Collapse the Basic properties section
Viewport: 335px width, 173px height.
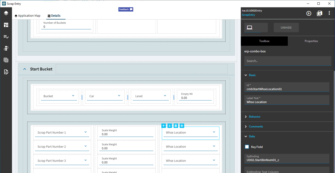[246, 75]
